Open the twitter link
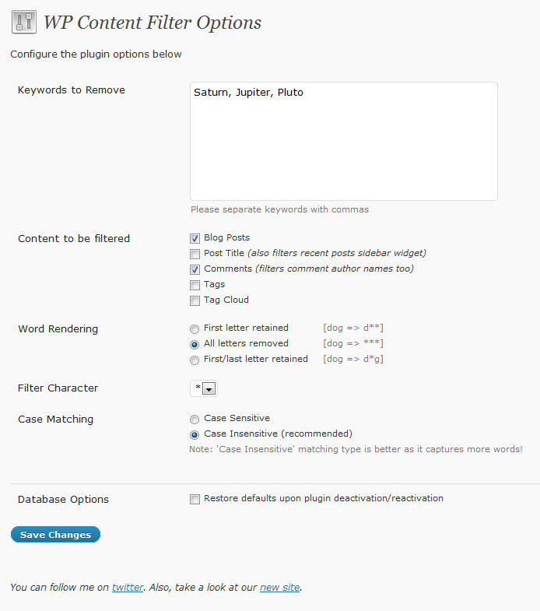540x611 pixels. pos(128,588)
